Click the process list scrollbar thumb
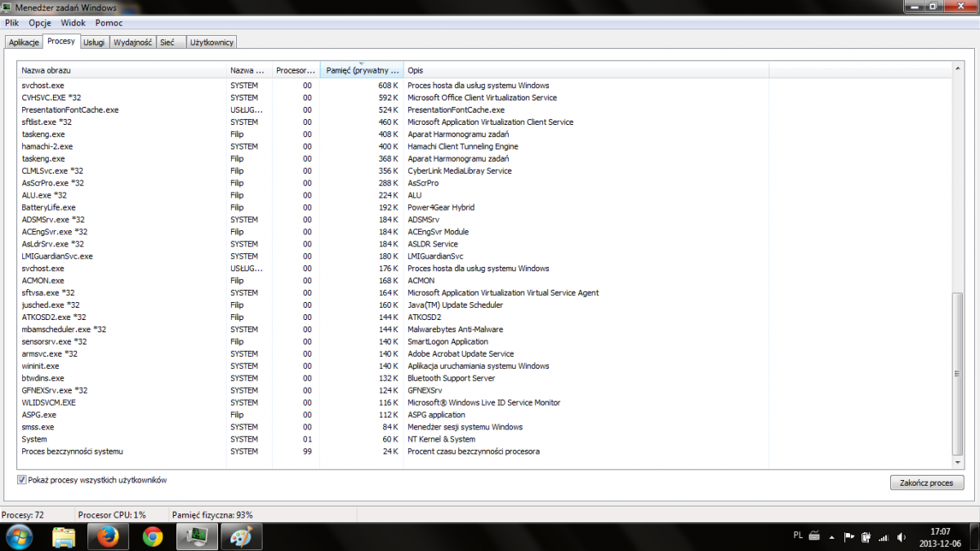Screen dimensions: 980x551 pyautogui.click(x=958, y=372)
